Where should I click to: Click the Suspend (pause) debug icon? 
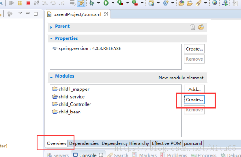pyautogui.click(x=20, y=3)
